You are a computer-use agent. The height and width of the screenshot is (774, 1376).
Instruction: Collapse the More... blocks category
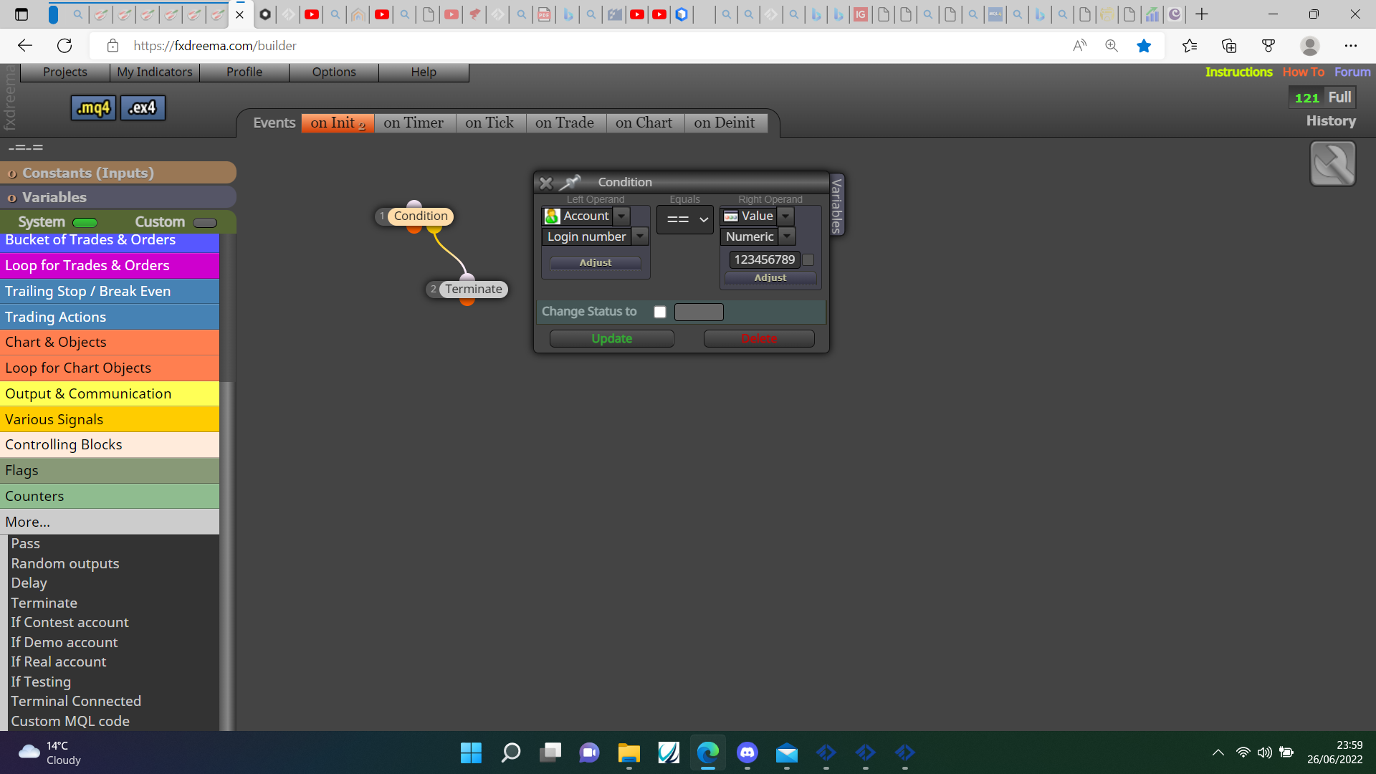click(x=110, y=522)
